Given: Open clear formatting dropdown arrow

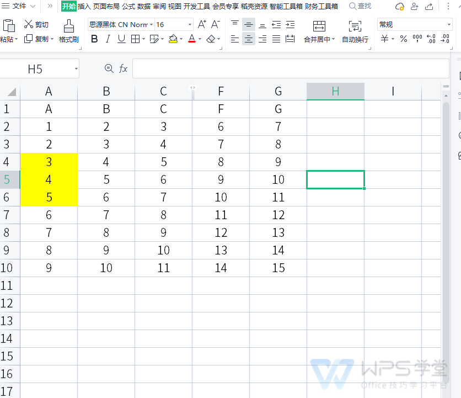Looking at the screenshot, I should 218,39.
